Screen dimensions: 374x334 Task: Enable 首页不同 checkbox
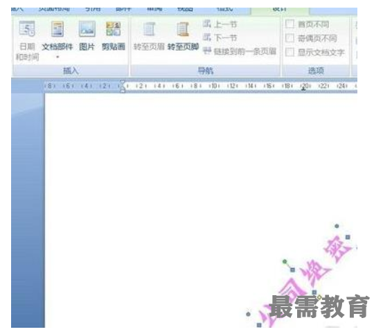[290, 24]
